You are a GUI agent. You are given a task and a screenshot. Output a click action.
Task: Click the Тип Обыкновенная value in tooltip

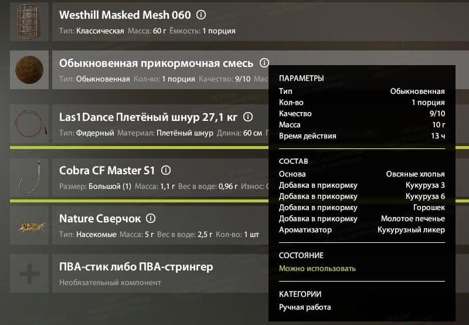pos(417,92)
